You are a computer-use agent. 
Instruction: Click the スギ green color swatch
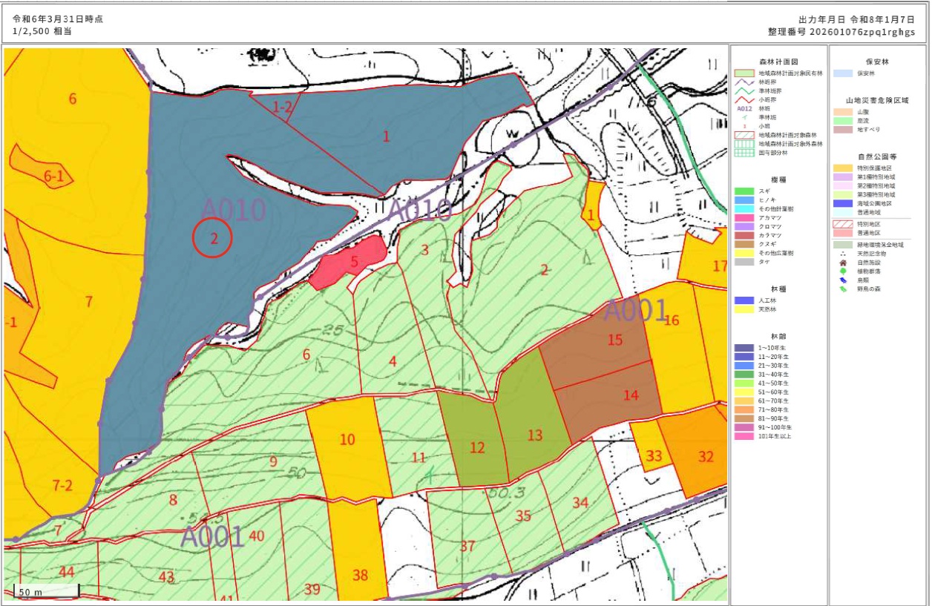(x=744, y=191)
